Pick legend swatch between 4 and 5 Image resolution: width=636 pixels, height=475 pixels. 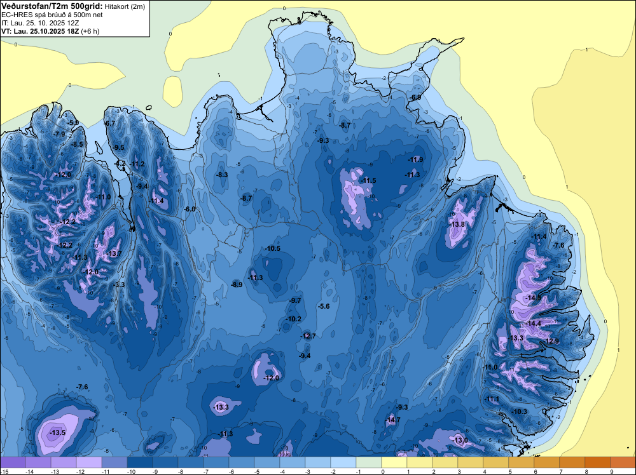click(x=496, y=462)
